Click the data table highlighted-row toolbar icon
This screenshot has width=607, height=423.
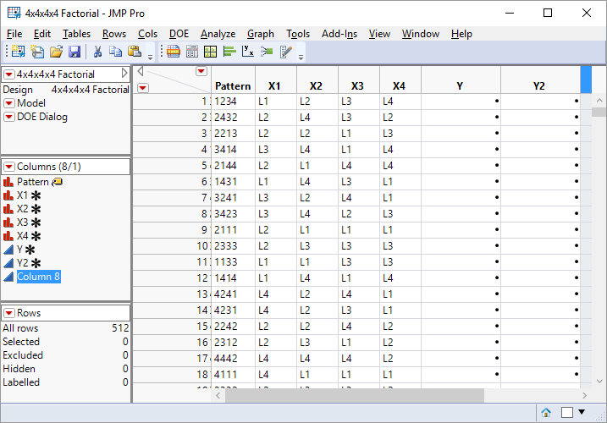[x=174, y=52]
